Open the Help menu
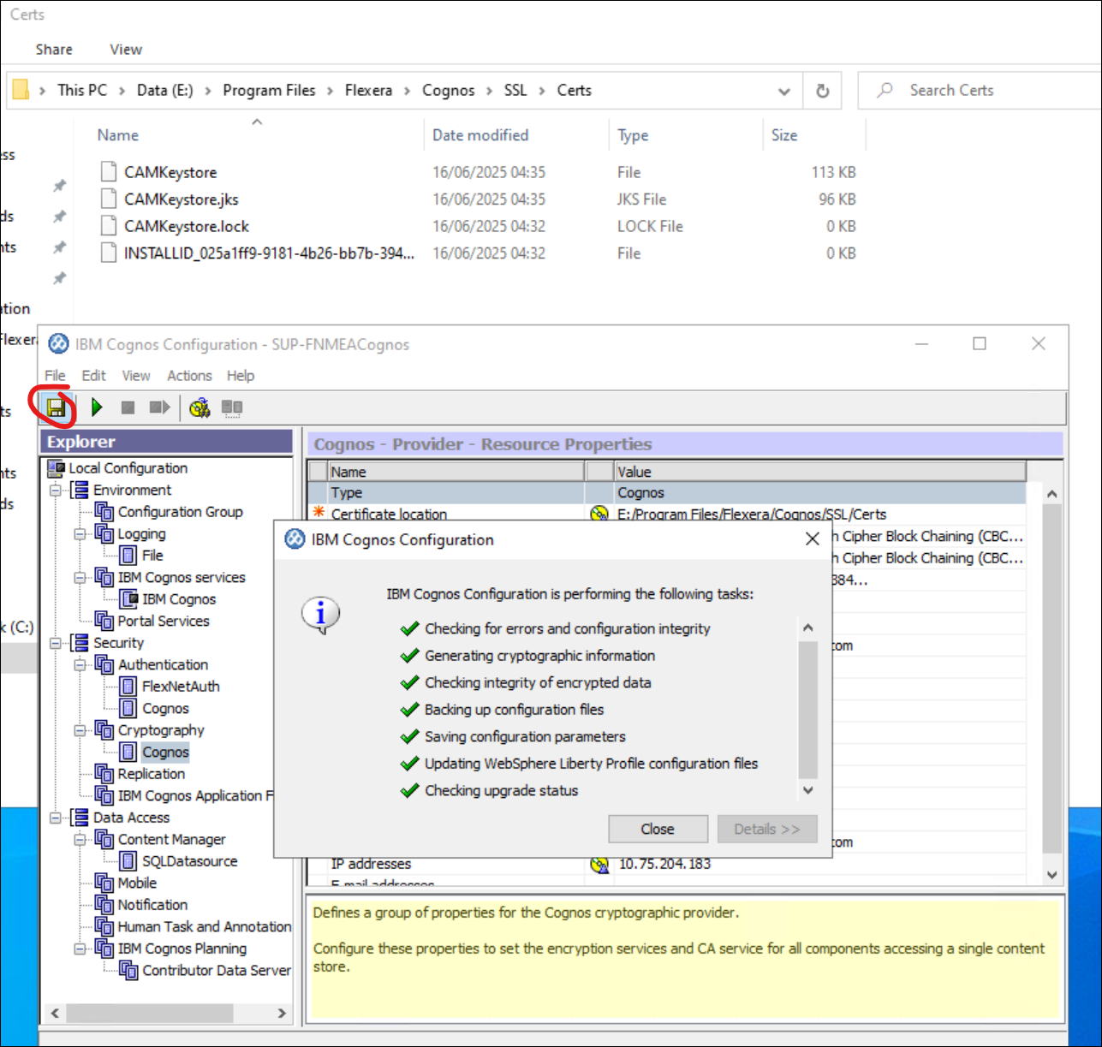The image size is (1102, 1047). 241,376
